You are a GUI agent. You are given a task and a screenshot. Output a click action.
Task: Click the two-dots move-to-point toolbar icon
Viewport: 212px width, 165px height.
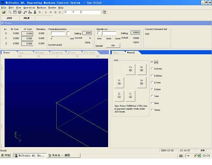pos(25,12)
